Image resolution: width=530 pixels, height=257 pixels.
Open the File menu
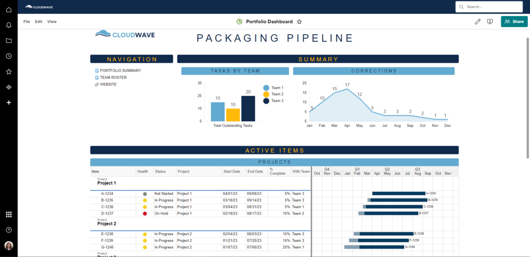27,22
